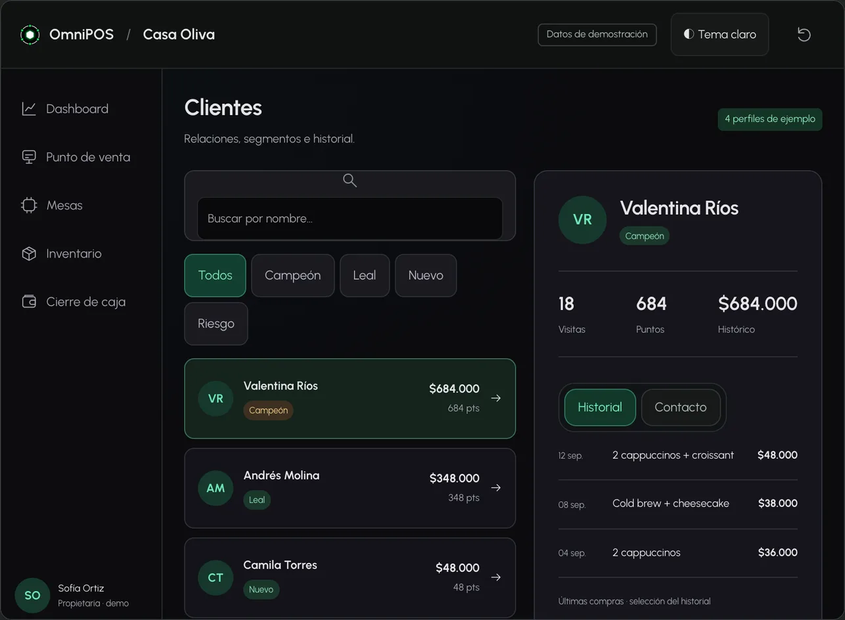Click the Punto de venta monitor icon
The height and width of the screenshot is (620, 845).
click(29, 157)
